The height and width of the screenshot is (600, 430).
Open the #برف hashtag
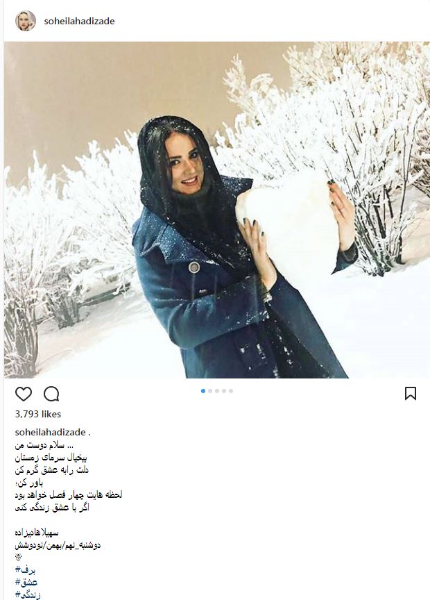[25, 570]
